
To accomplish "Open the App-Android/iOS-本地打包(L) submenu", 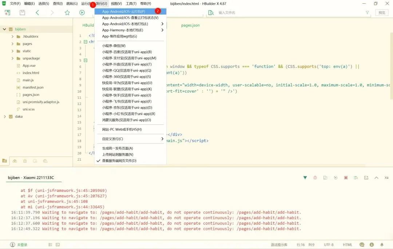I will coord(130,24).
